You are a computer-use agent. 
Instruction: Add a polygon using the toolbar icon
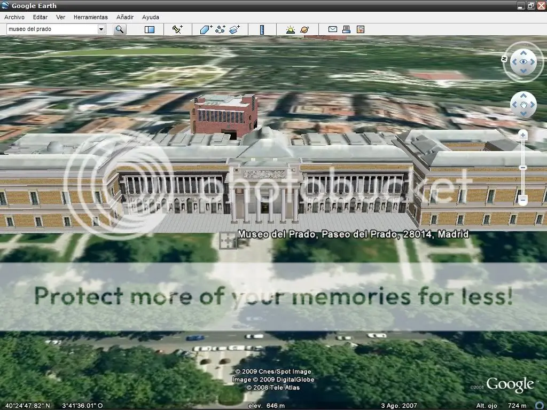[206, 29]
